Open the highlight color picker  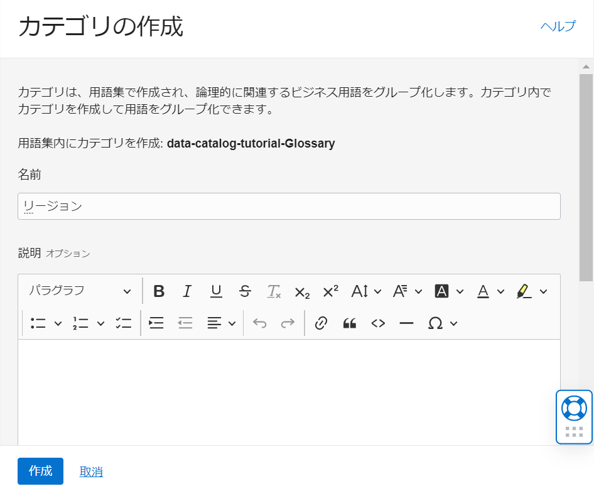tap(531, 291)
